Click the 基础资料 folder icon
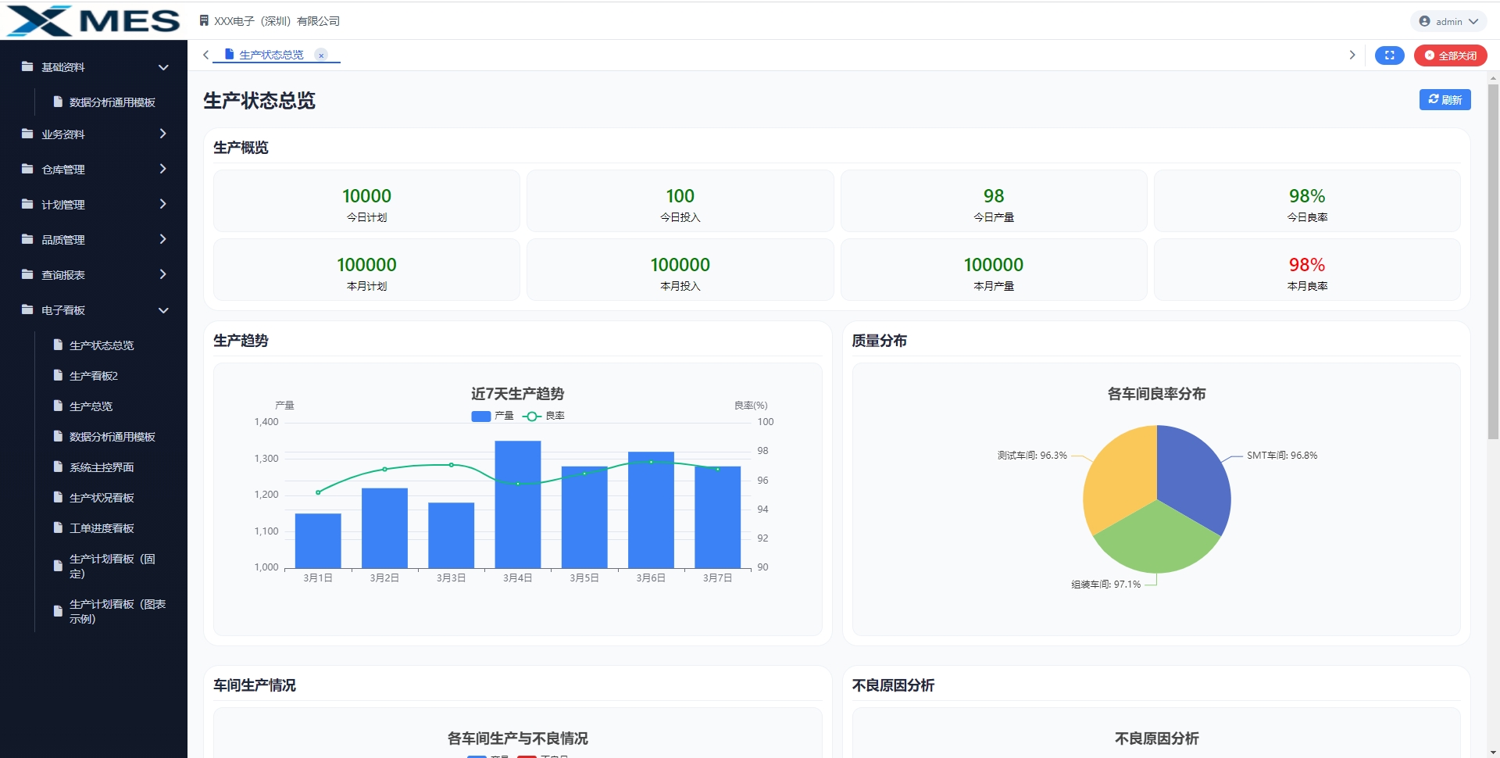Screen dimensions: 1500x758 point(27,66)
